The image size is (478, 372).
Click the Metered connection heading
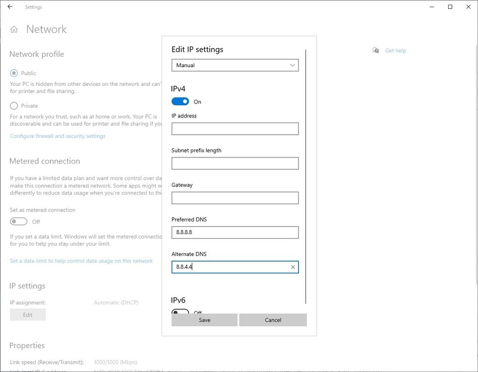(x=45, y=161)
